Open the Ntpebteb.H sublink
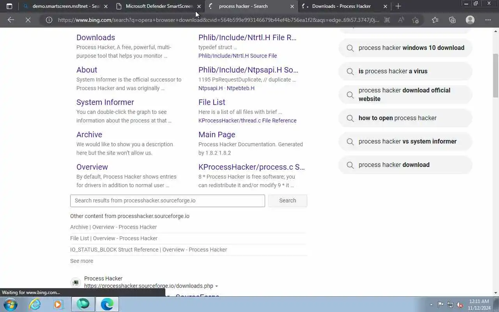 pyautogui.click(x=241, y=88)
